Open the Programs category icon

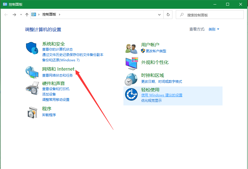tap(32, 112)
